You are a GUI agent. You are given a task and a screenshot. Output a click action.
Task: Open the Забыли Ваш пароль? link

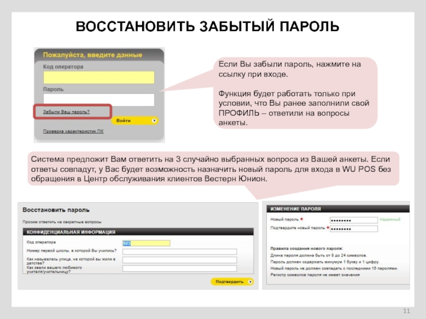coord(67,112)
